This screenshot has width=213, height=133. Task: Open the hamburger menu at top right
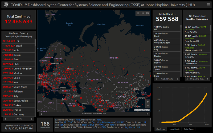[208, 5]
